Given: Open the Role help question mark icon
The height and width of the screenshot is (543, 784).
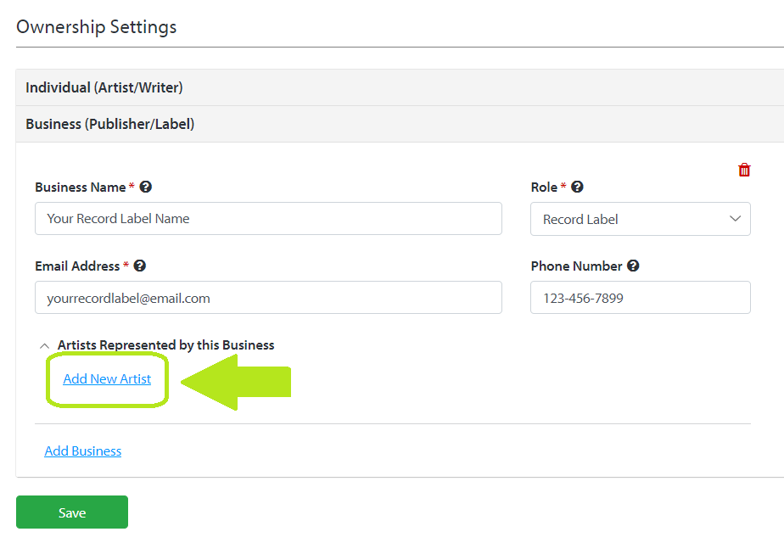Looking at the screenshot, I should 577,187.
